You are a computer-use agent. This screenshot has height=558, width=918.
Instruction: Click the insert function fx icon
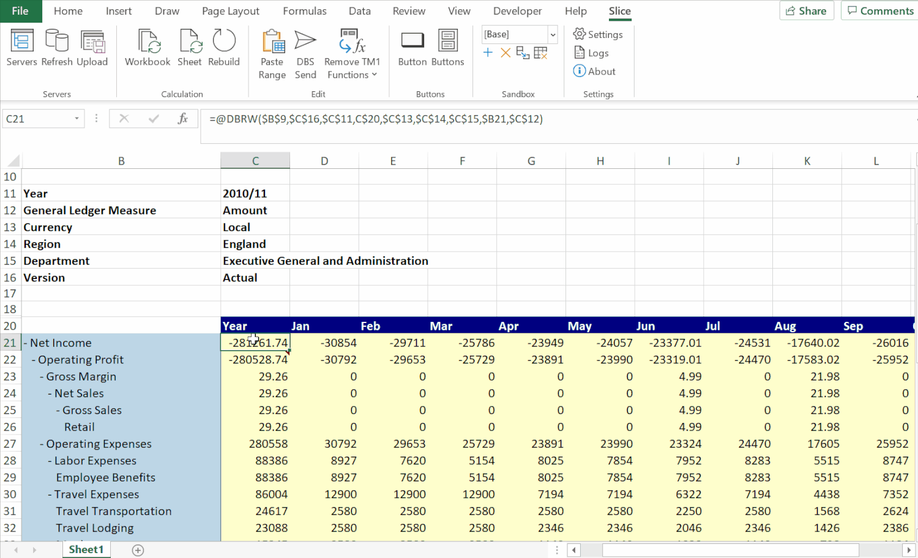point(182,119)
